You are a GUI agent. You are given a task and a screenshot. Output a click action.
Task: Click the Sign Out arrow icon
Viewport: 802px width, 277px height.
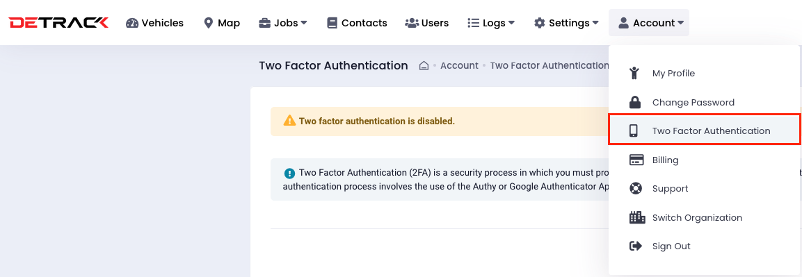[635, 246]
